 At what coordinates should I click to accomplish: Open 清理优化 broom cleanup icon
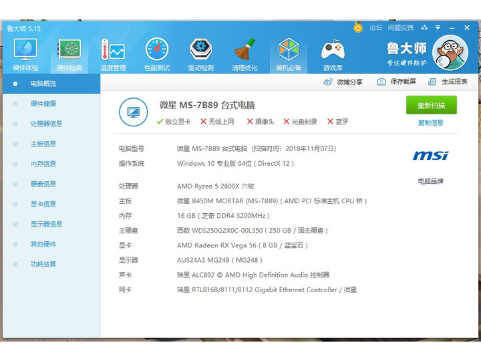pyautogui.click(x=245, y=49)
